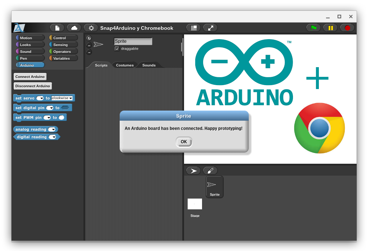Expand the set PWM pin dropdown
371x251 pixels.
click(47, 117)
